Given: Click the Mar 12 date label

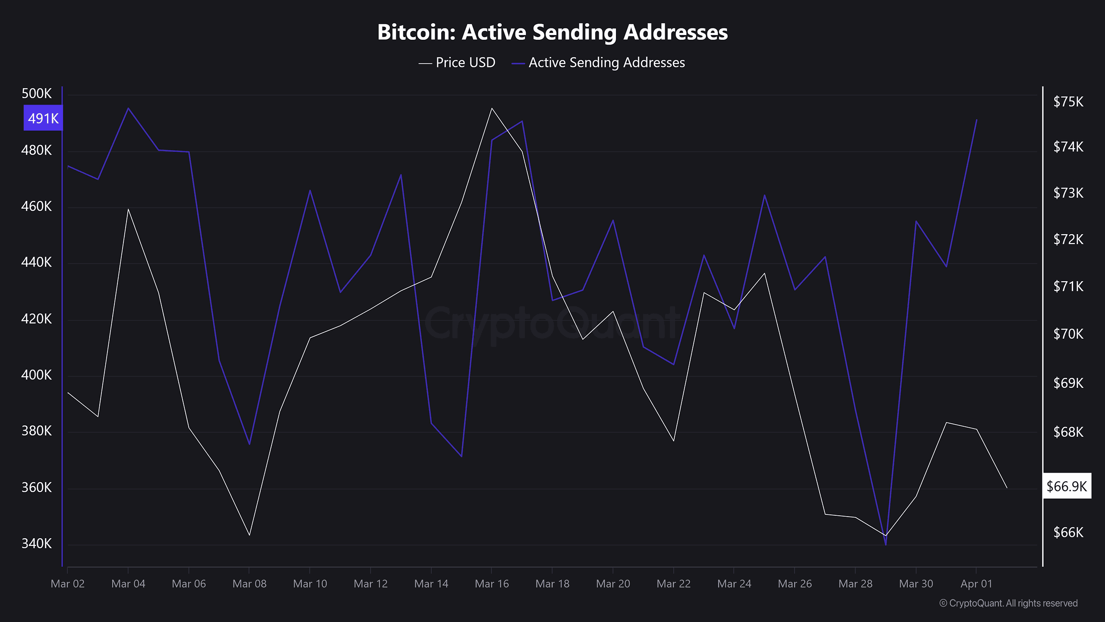Looking at the screenshot, I should [370, 584].
